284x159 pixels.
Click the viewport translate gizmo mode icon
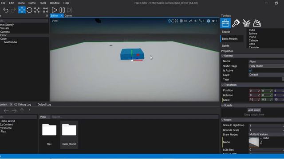coord(169,21)
